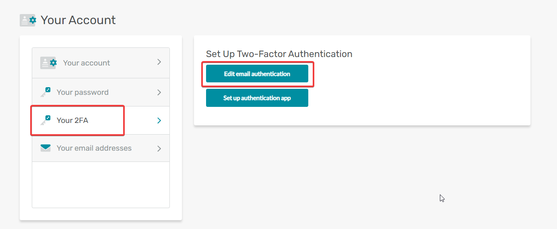The width and height of the screenshot is (557, 229).
Task: Open the Your account menu entry
Action: pos(101,63)
